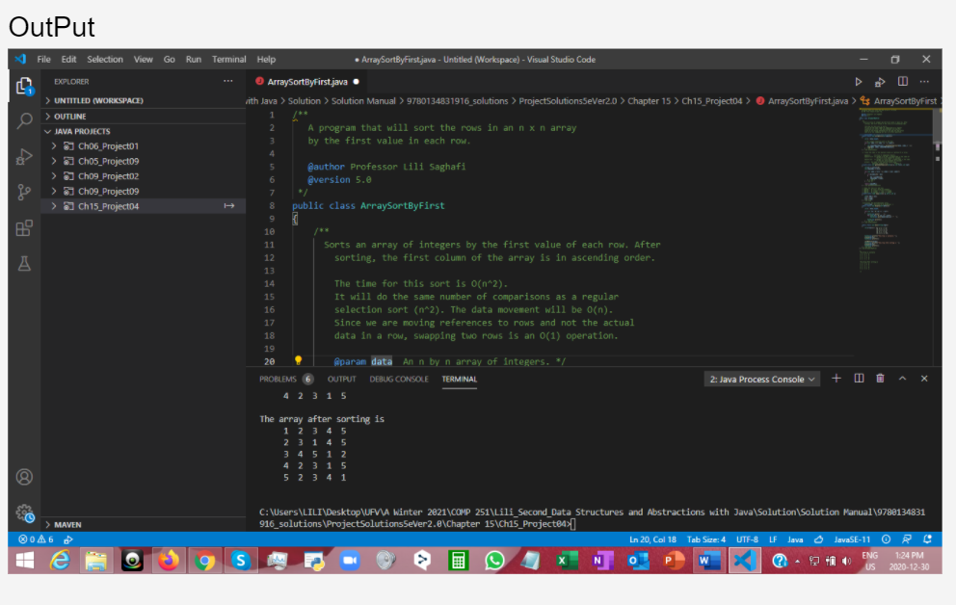The image size is (956, 605).
Task: Click Tab Size: 4 in status bar
Action: [x=706, y=539]
